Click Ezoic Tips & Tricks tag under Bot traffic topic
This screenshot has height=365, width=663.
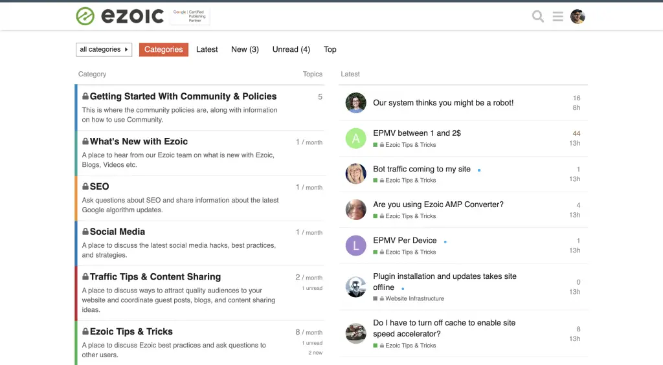tap(405, 180)
